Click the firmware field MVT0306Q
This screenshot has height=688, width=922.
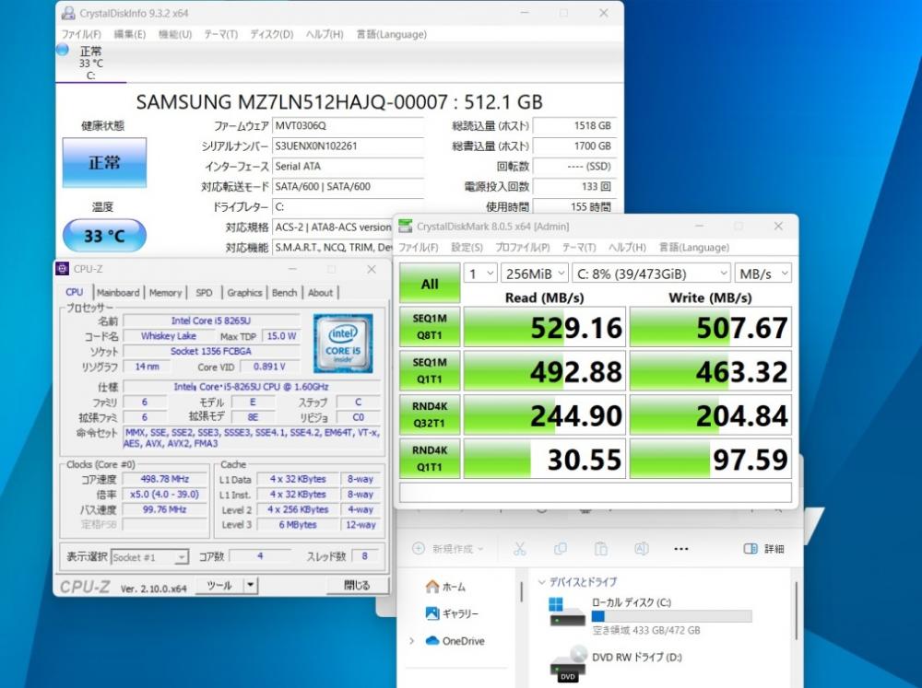tap(349, 126)
